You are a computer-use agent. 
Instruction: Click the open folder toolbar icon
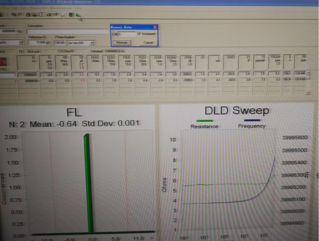34,14
